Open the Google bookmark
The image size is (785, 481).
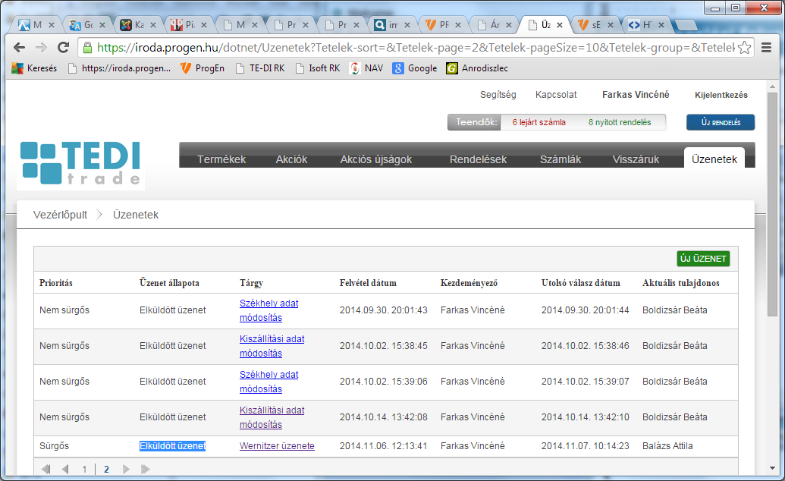tap(415, 68)
